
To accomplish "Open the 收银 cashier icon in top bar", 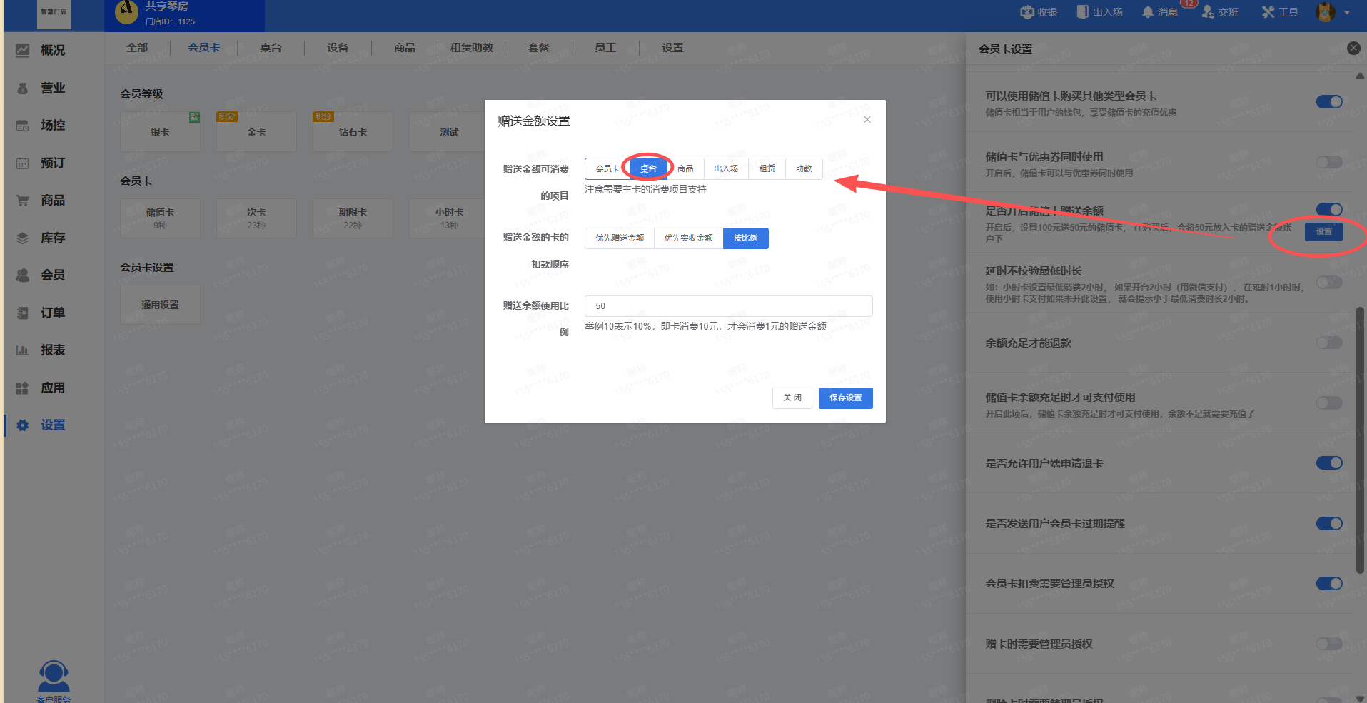I will point(1027,12).
